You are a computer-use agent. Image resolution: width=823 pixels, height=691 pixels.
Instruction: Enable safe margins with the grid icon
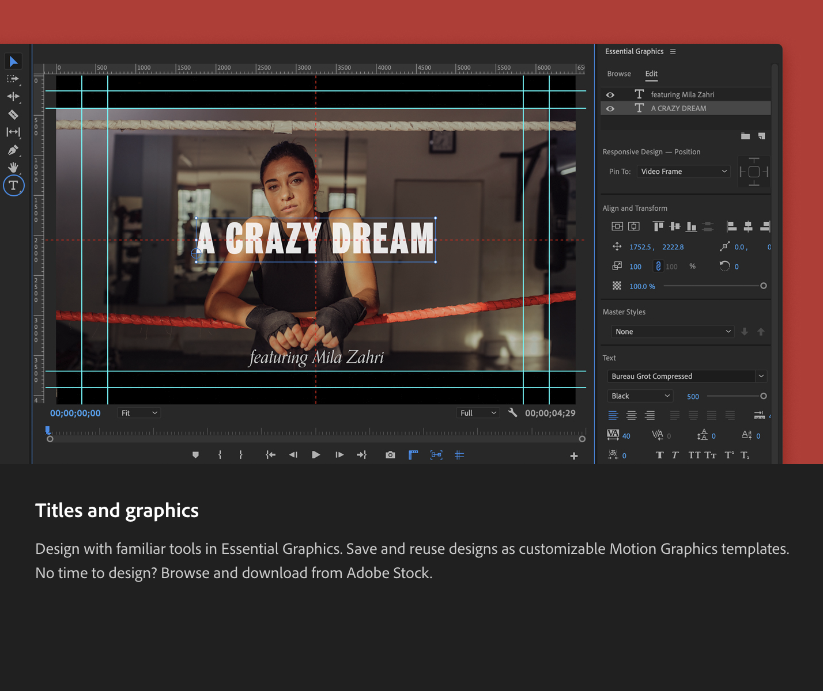[459, 455]
